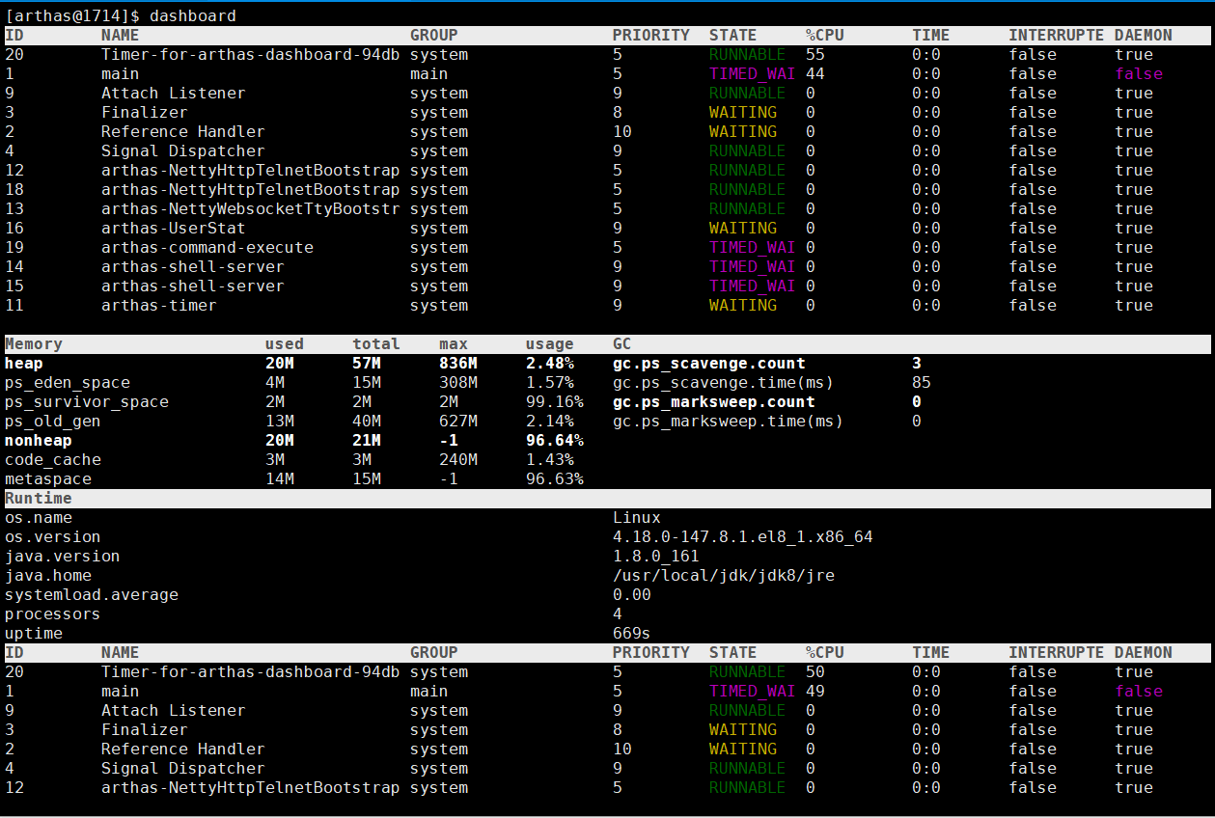The width and height of the screenshot is (1215, 818).
Task: Select the arthas-NettyWebsocketTtyBootstr thread name
Action: (x=251, y=209)
